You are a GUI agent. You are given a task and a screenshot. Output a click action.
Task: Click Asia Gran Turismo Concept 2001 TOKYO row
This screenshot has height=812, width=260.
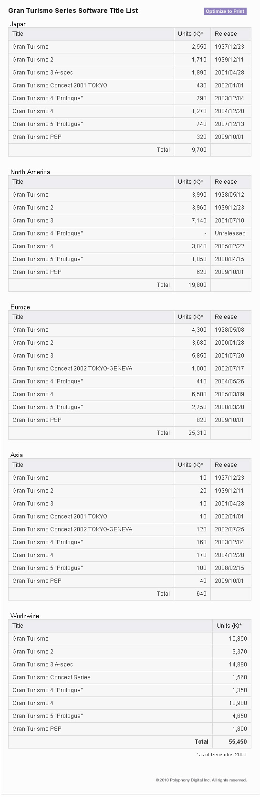click(130, 517)
